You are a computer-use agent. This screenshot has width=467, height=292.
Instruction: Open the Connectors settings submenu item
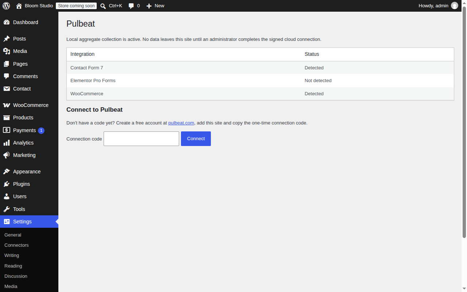click(x=16, y=245)
